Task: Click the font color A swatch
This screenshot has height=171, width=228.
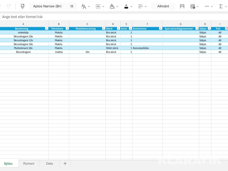Action: point(126,6)
